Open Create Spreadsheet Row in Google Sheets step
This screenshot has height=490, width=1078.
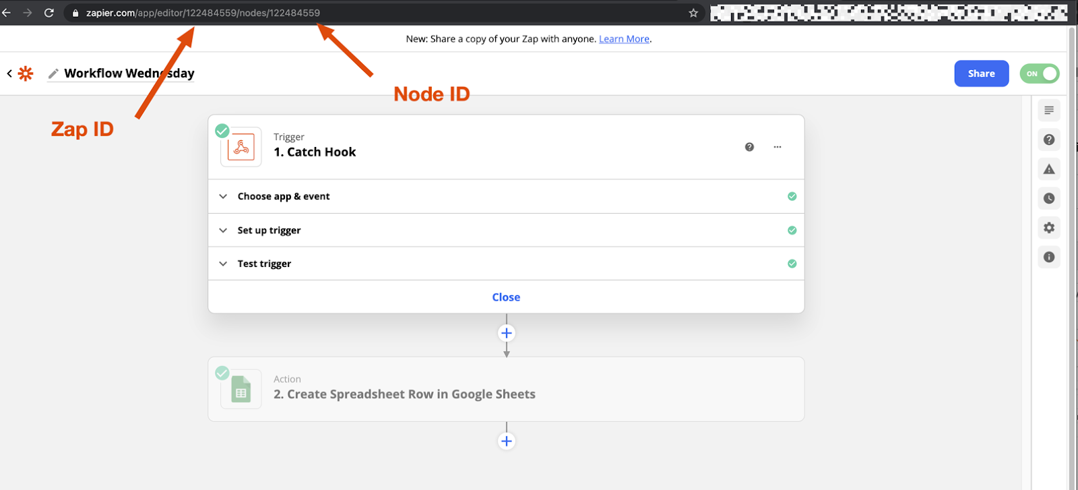[x=506, y=389]
